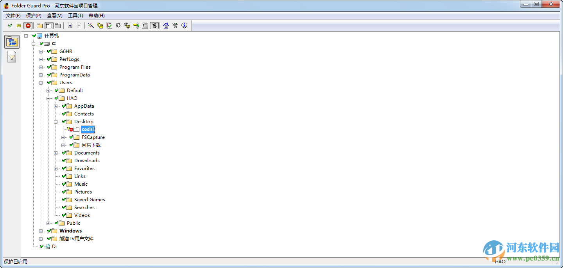
Task: Click the page with minus sign icon
Action: [79, 26]
